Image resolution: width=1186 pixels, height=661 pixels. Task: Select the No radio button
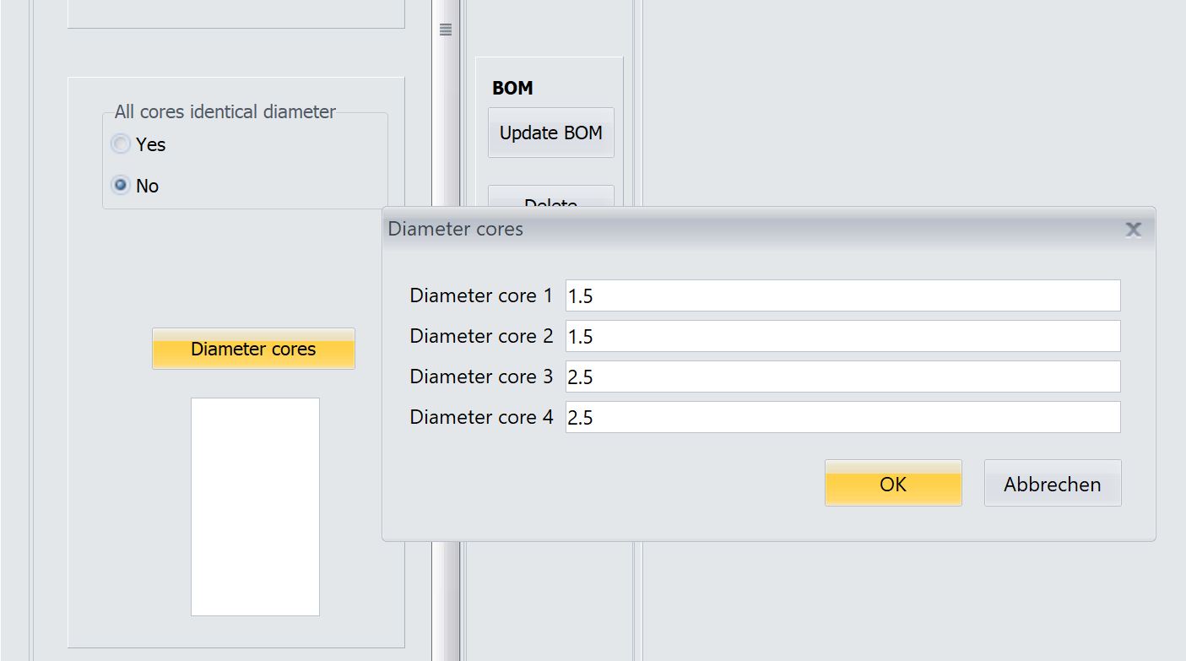coord(122,186)
